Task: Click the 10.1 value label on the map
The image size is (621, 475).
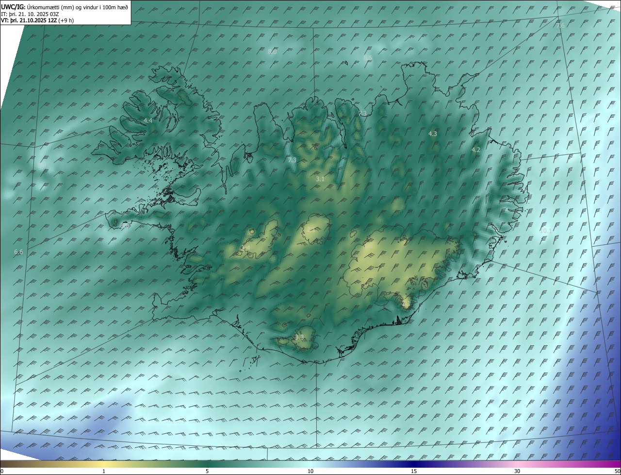Action: (x=545, y=231)
